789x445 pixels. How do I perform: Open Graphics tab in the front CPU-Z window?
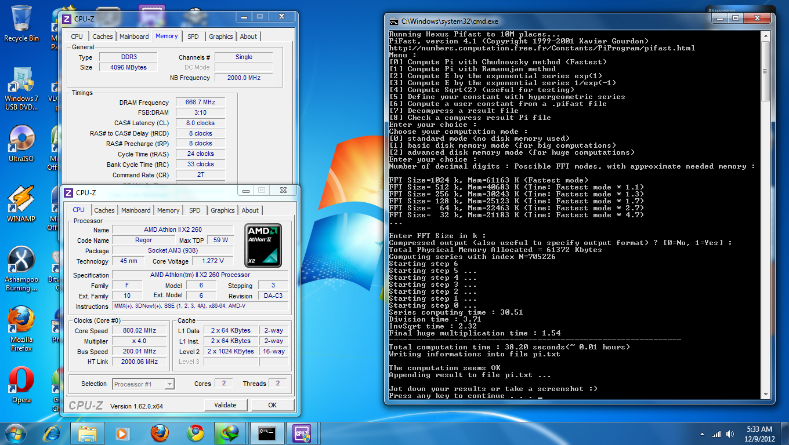[223, 210]
